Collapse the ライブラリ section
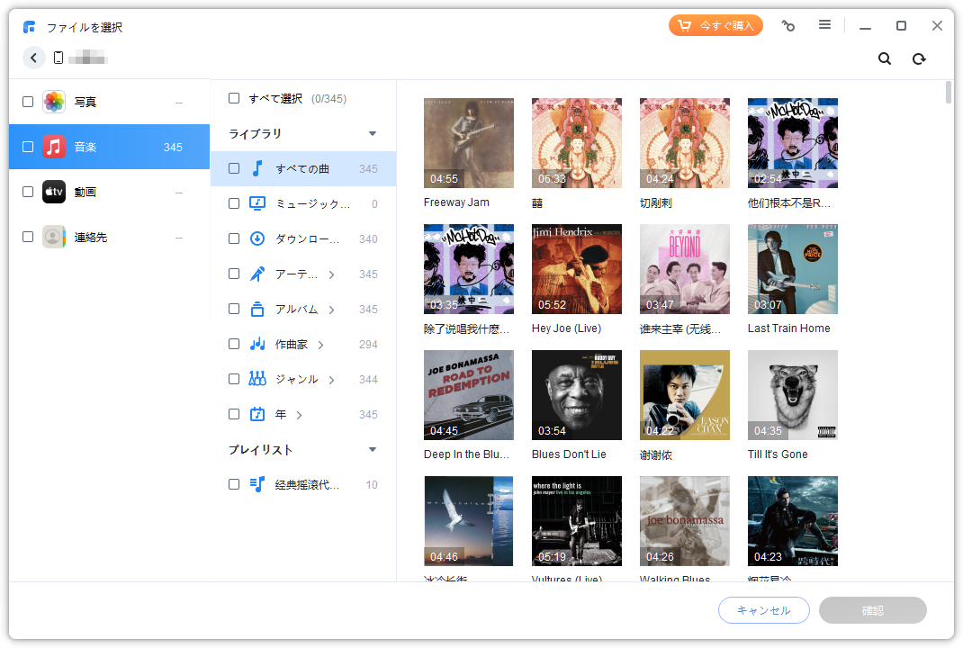The width and height of the screenshot is (963, 648). 373,133
